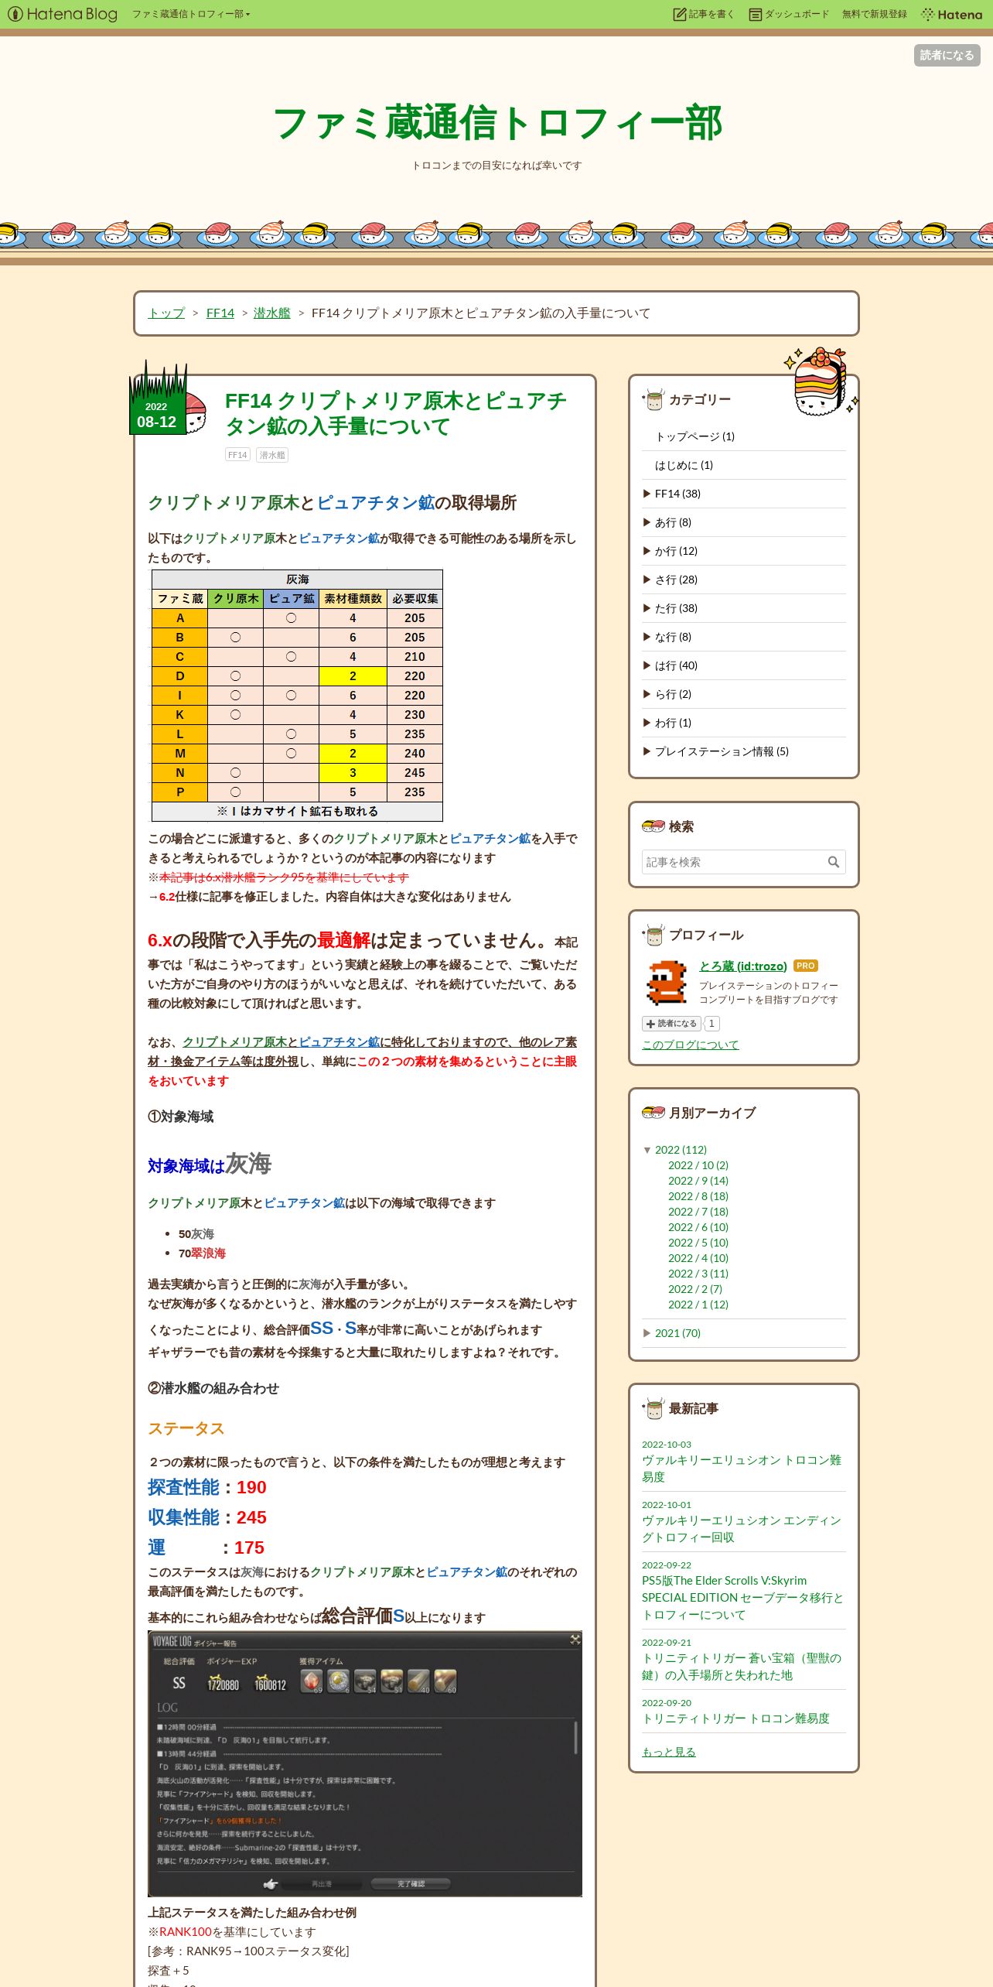Click the VOYAGE LOG screenshot image

(365, 1764)
